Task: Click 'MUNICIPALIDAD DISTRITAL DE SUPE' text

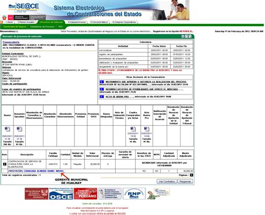Action: 20,56
